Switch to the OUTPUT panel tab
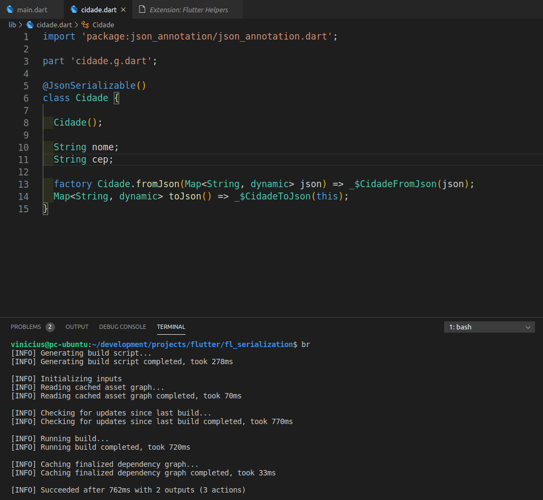This screenshot has height=500, width=543. [x=77, y=327]
